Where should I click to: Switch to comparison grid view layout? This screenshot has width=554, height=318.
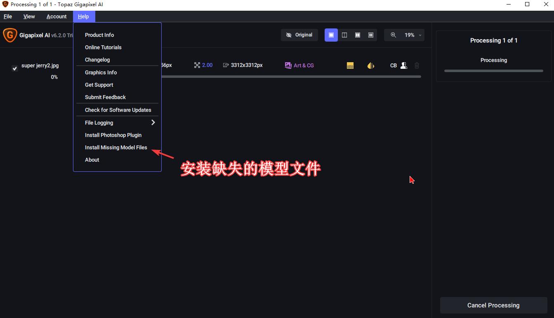371,35
